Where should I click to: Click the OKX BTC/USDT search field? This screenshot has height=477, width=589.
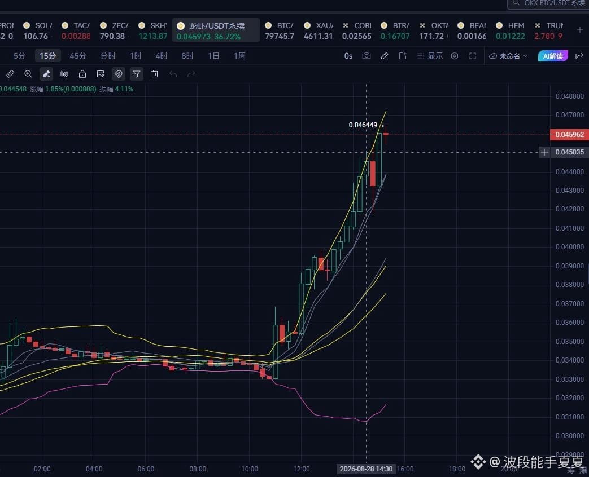coord(548,3)
